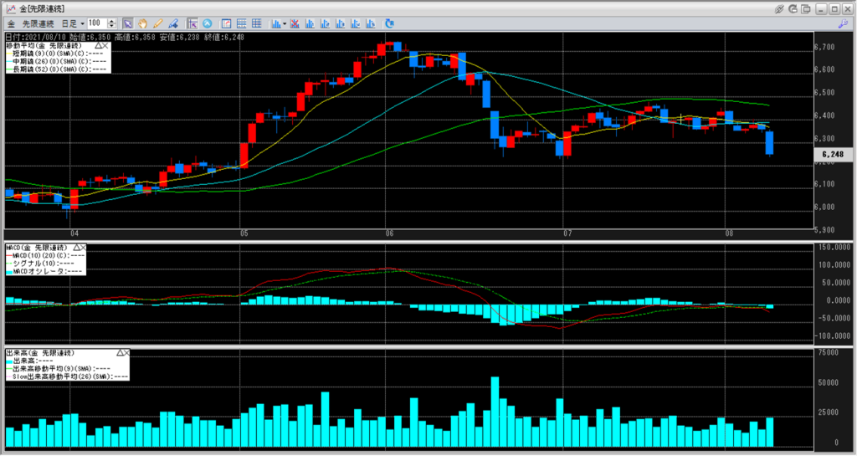Apply chart preset 4 icon
Viewport: 857px width, 456px height.
tap(355, 23)
